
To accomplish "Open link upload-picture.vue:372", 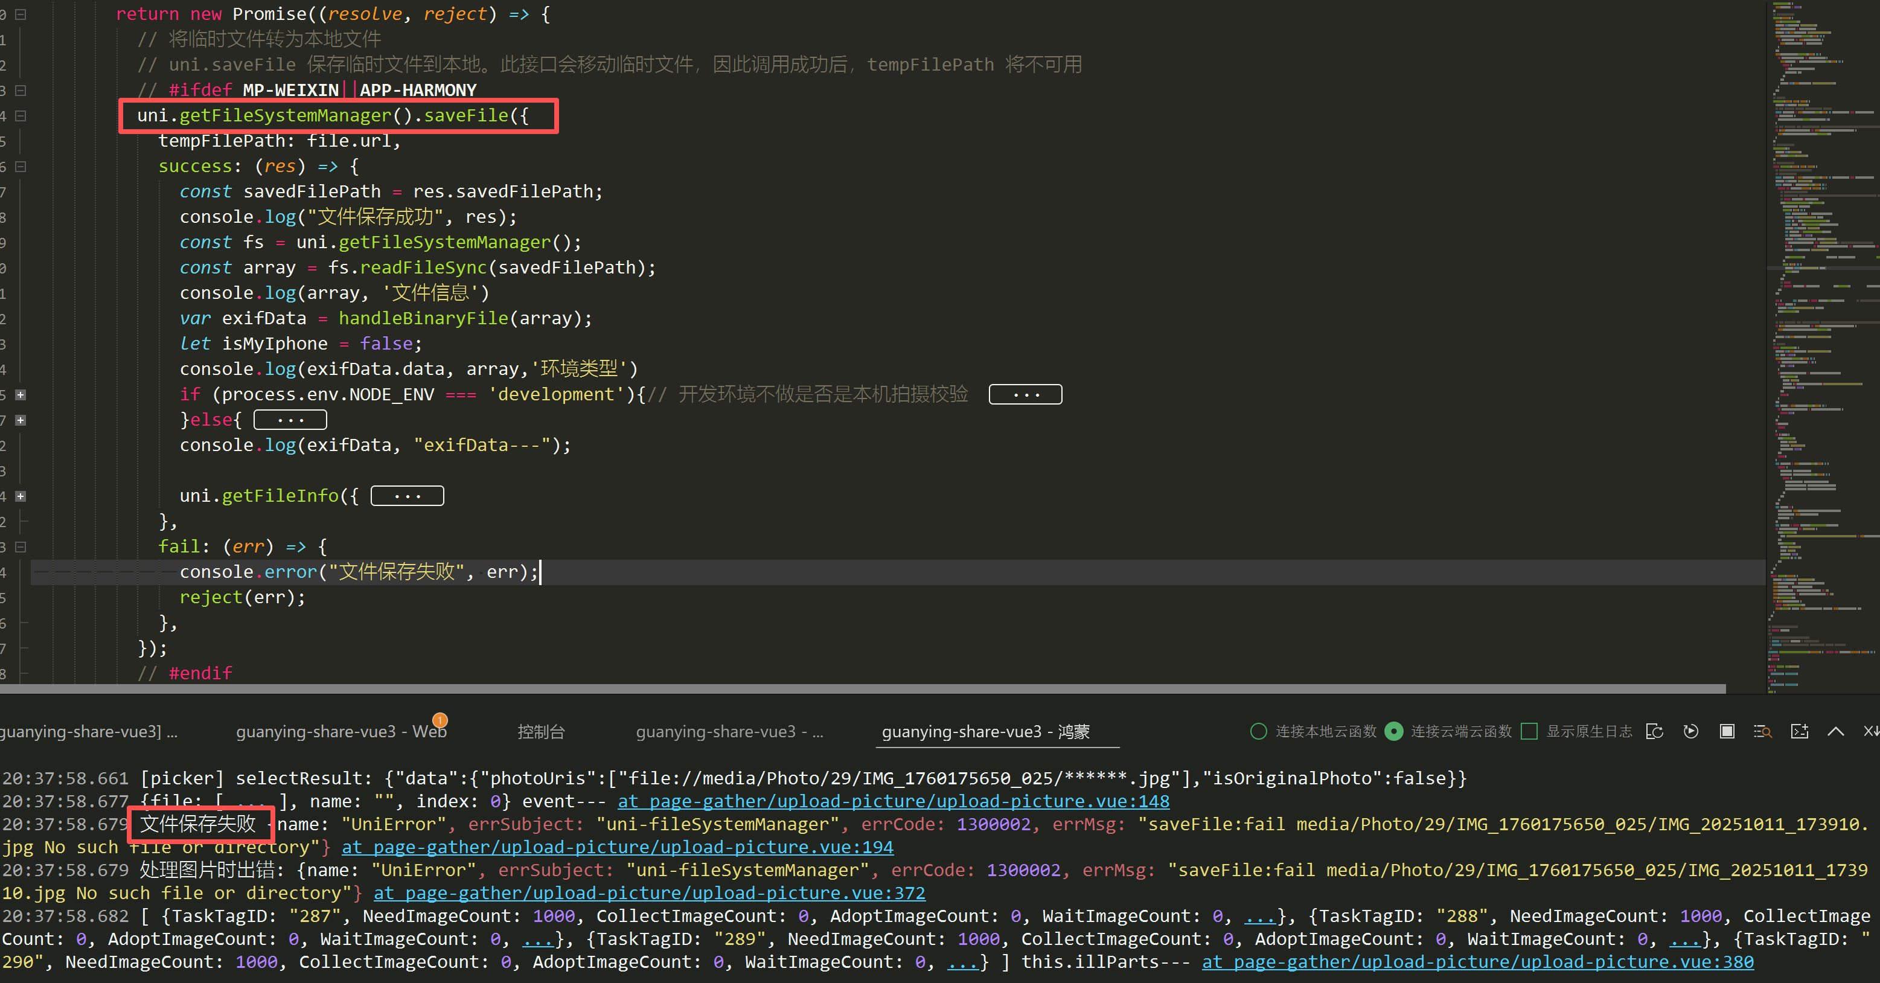I will pyautogui.click(x=649, y=893).
